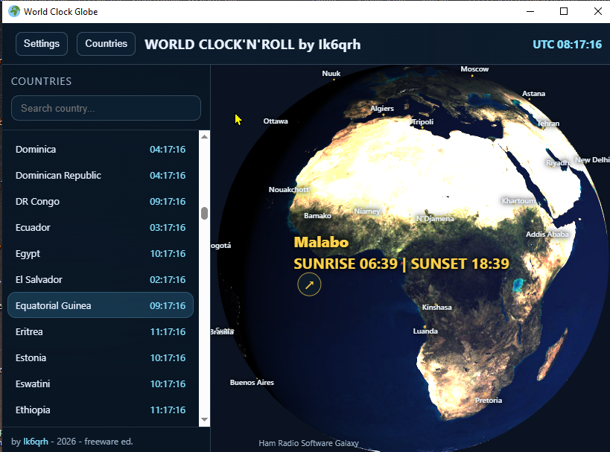Click the scroll-up arrow above the country list
The image size is (610, 452).
pyautogui.click(x=203, y=135)
